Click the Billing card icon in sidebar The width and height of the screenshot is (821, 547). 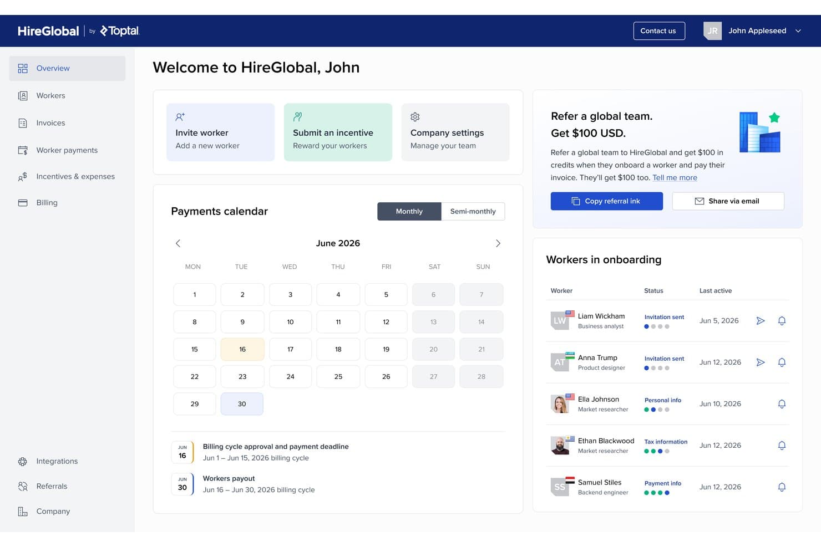pos(23,203)
